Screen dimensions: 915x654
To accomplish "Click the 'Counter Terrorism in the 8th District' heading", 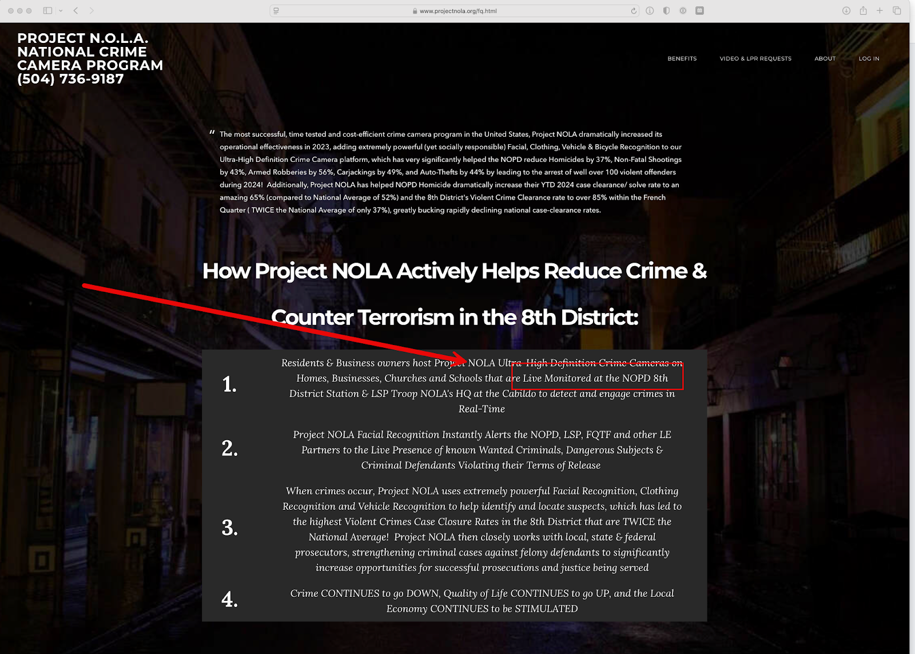I will 454,317.
